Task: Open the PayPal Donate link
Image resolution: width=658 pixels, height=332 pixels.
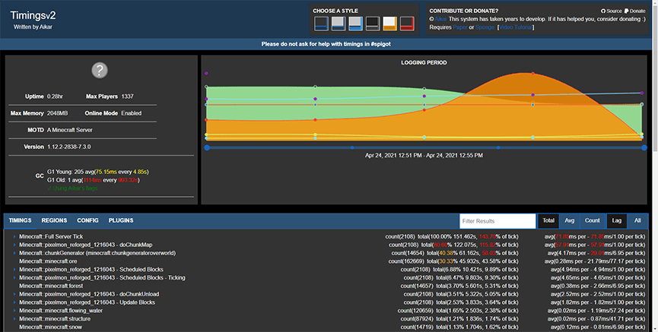Action: point(634,11)
